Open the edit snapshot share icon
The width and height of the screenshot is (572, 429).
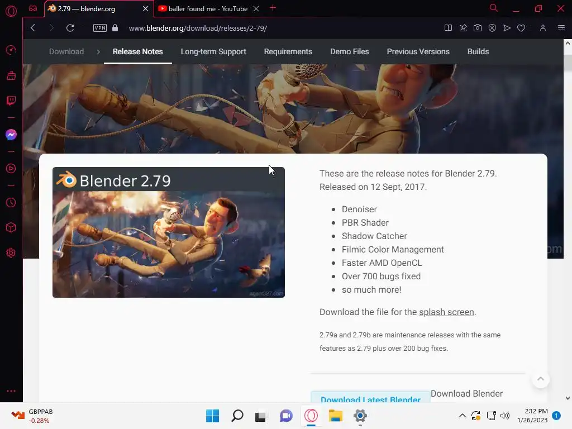tap(463, 28)
